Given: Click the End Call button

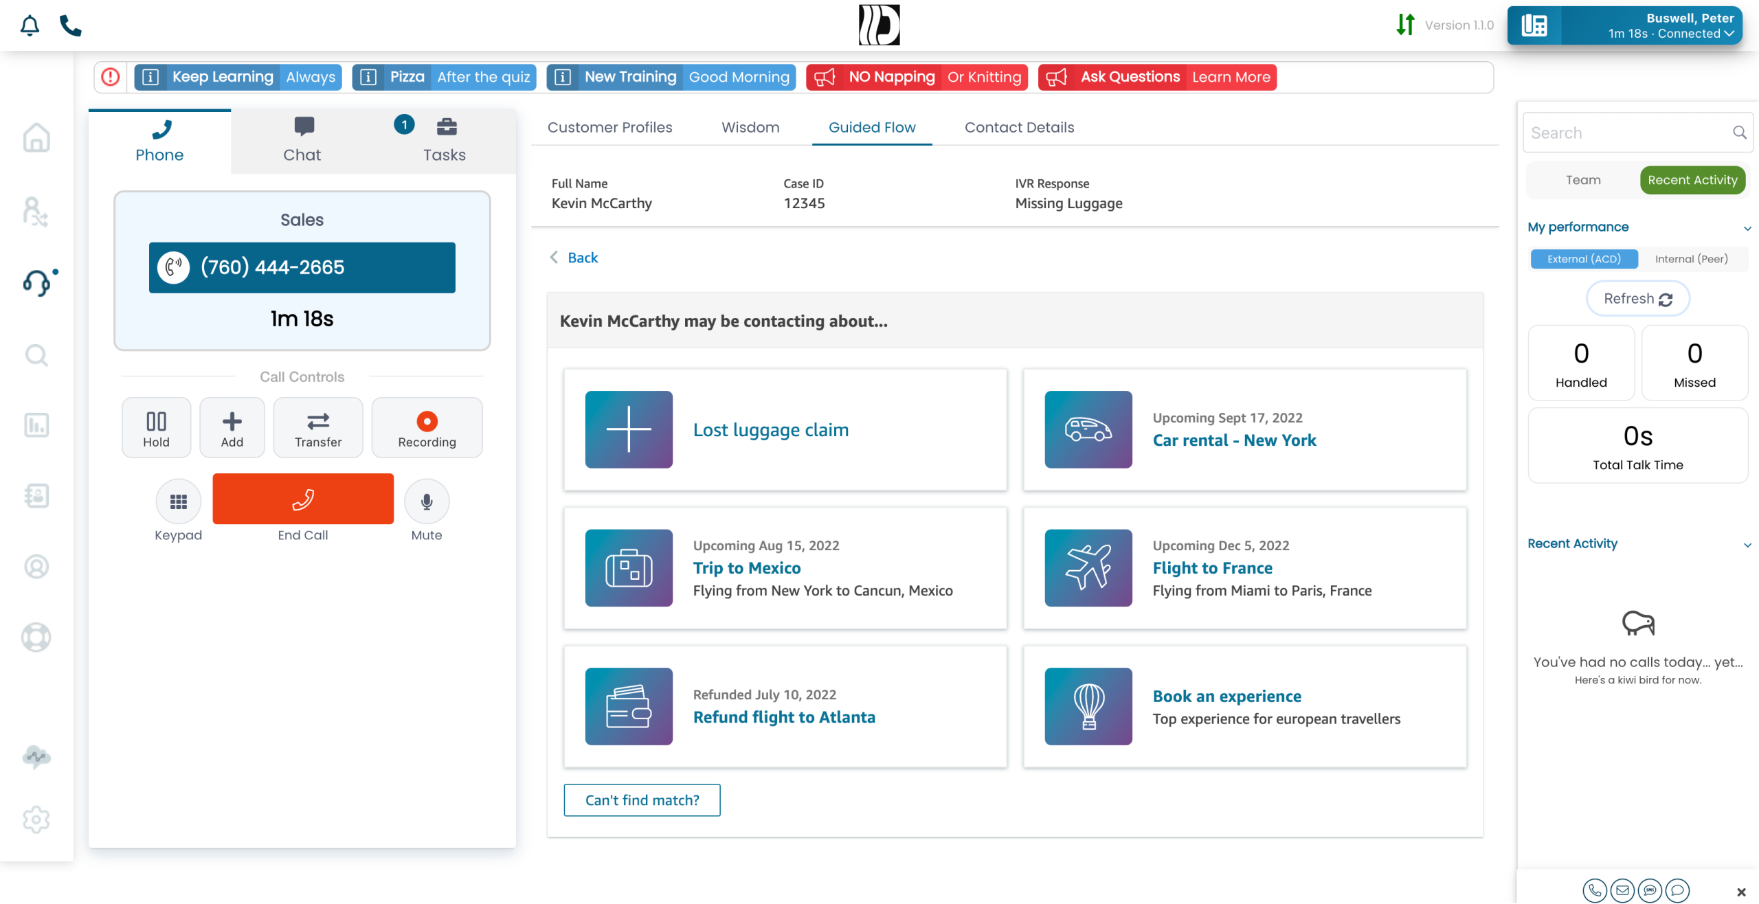Looking at the screenshot, I should pyautogui.click(x=303, y=499).
